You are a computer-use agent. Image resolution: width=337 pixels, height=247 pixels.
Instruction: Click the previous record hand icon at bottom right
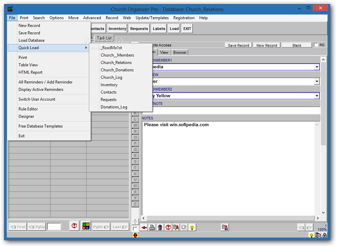(301, 227)
